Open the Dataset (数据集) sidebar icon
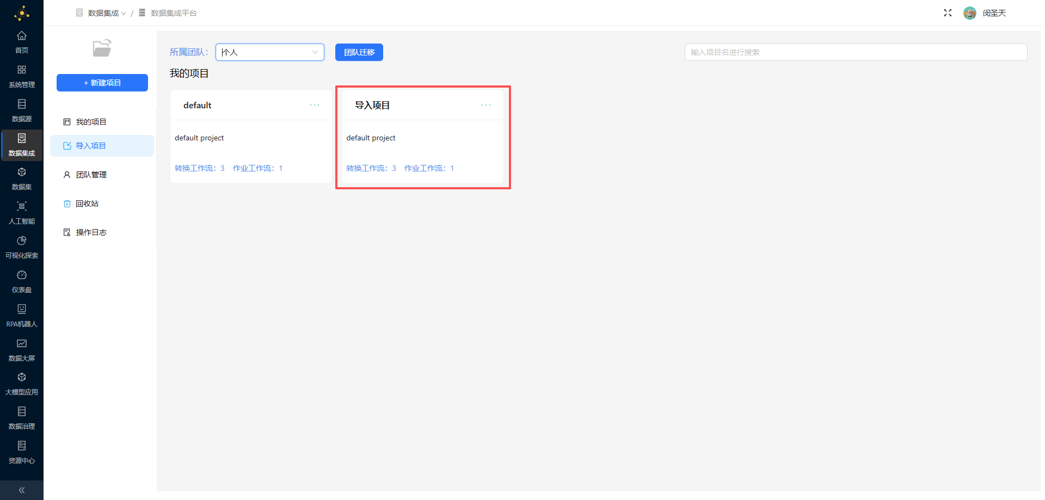 coord(22,172)
